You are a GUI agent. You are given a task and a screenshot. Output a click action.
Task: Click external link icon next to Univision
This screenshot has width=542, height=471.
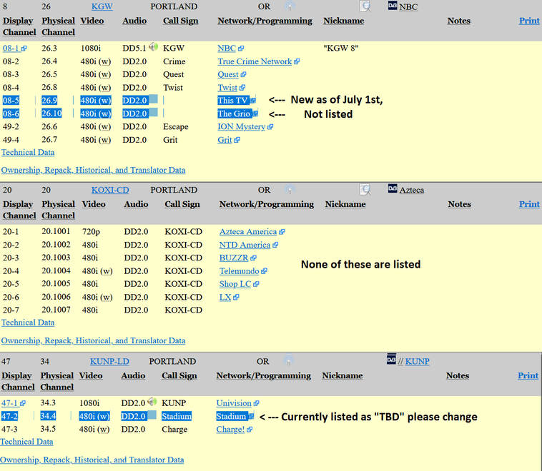[256, 404]
